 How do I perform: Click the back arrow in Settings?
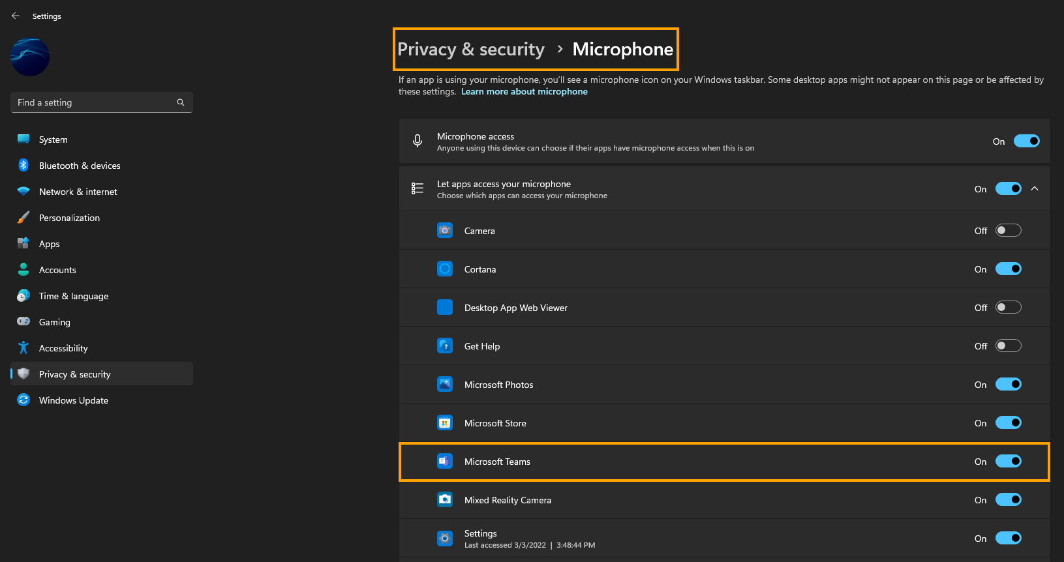pyautogui.click(x=16, y=16)
